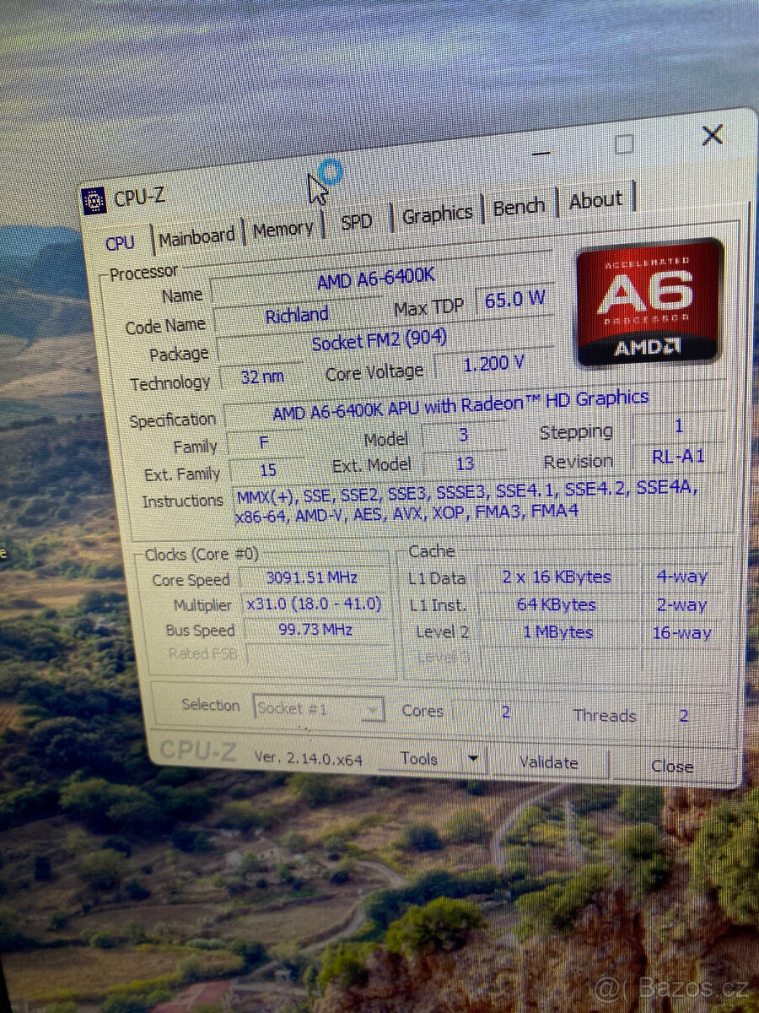This screenshot has height=1013, width=759.
Task: Open the Mainboard tab
Action: (196, 237)
